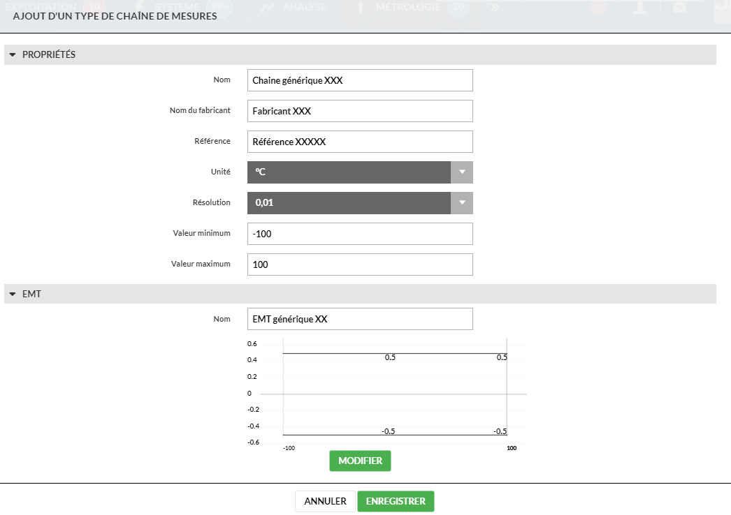Viewport: 731px width, 515px height.
Task: Click the Unité label
Action: tap(221, 172)
